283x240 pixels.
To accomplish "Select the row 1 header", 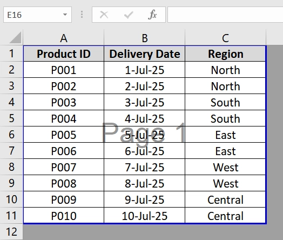I will click(x=11, y=54).
